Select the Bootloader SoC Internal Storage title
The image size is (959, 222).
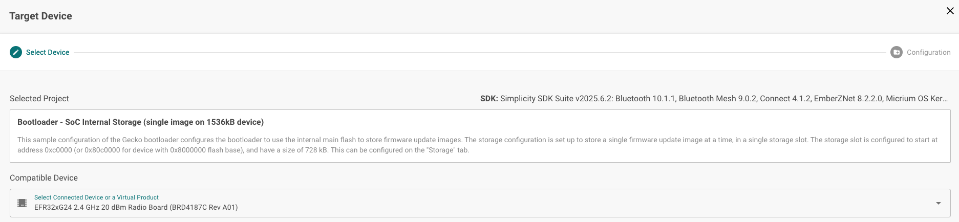[140, 122]
